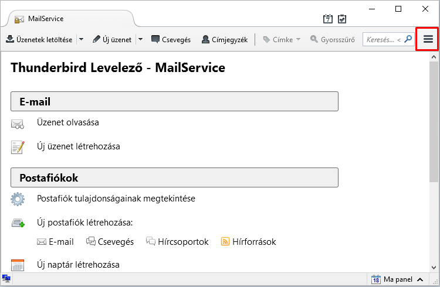Screen dimensions: 440x287
Task: Click the vertical scrollbar thumb
Action: tap(434, 122)
